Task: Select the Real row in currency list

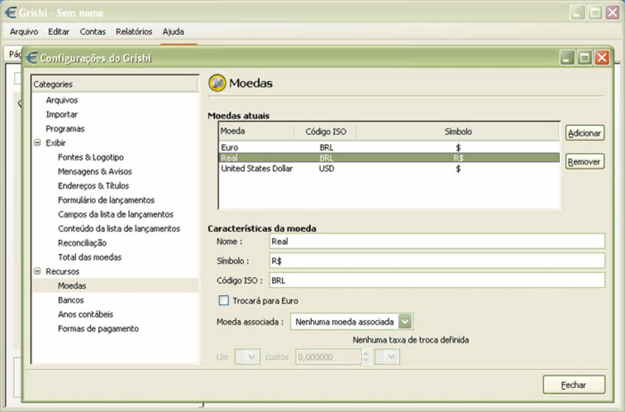Action: (389, 157)
